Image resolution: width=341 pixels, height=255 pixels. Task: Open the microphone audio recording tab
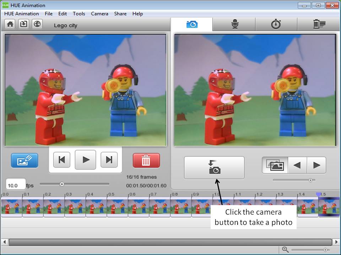click(235, 24)
